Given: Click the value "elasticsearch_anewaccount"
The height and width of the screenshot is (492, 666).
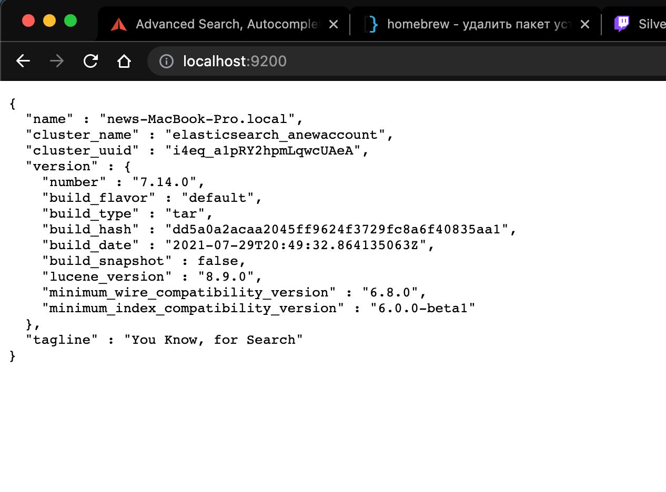Looking at the screenshot, I should (276, 135).
